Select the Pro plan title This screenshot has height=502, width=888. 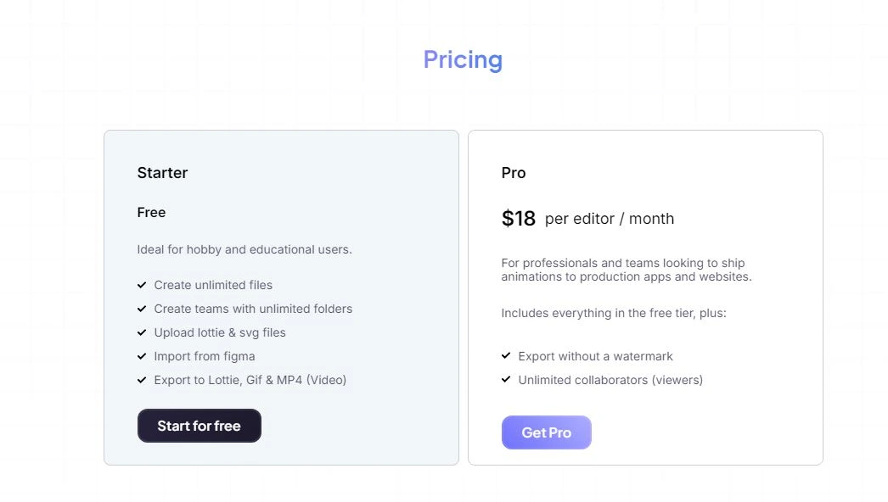pos(514,173)
